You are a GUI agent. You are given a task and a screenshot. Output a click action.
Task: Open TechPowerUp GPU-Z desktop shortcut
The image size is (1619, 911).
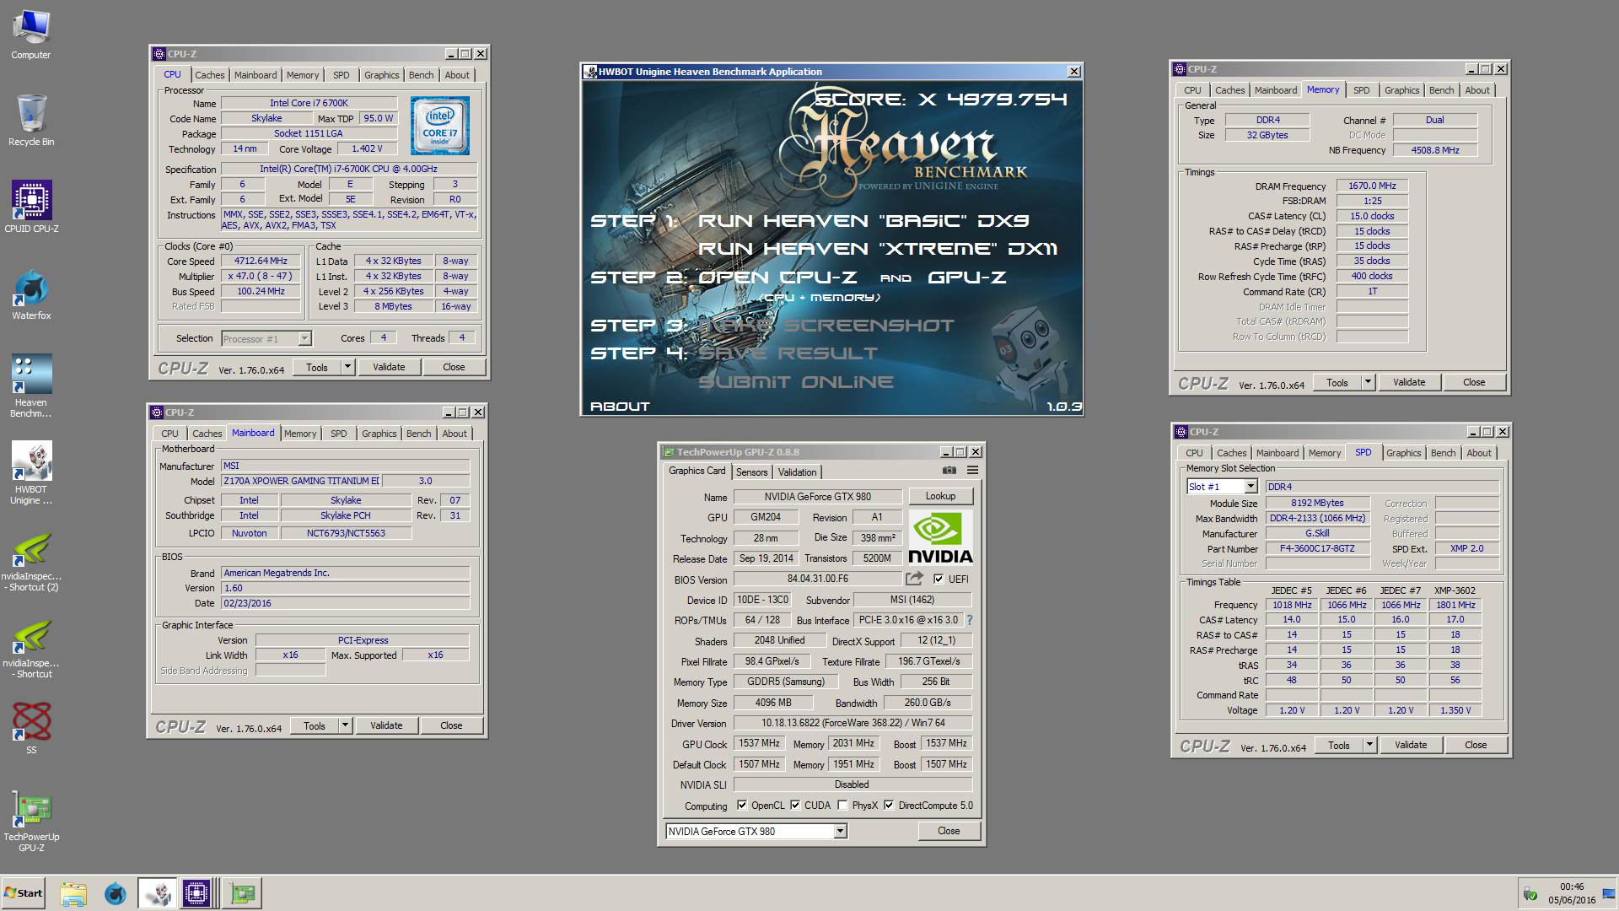tap(31, 822)
